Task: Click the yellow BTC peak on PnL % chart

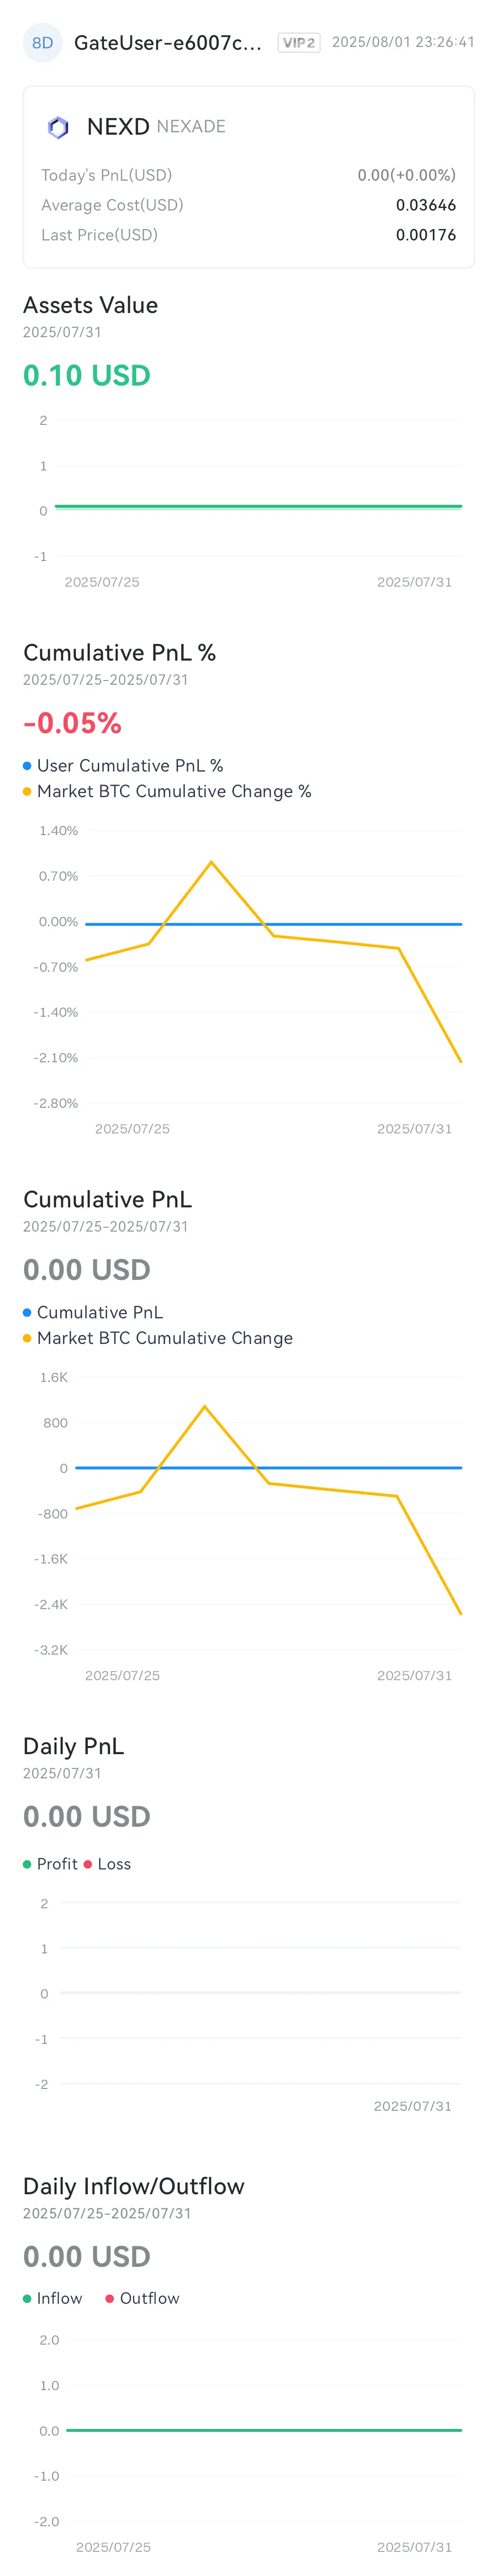Action: click(211, 862)
